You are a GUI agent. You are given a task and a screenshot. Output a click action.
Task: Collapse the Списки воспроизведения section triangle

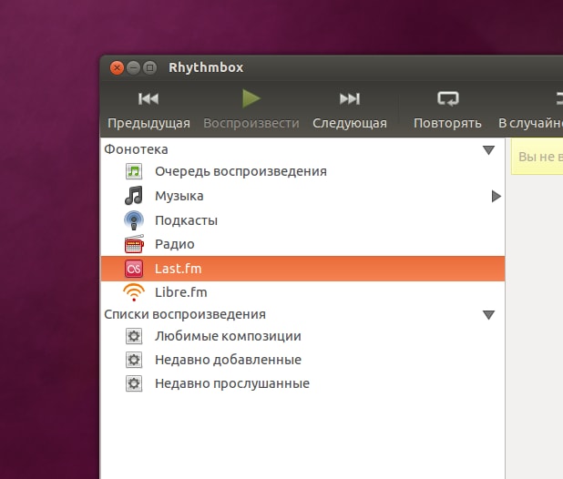point(488,315)
